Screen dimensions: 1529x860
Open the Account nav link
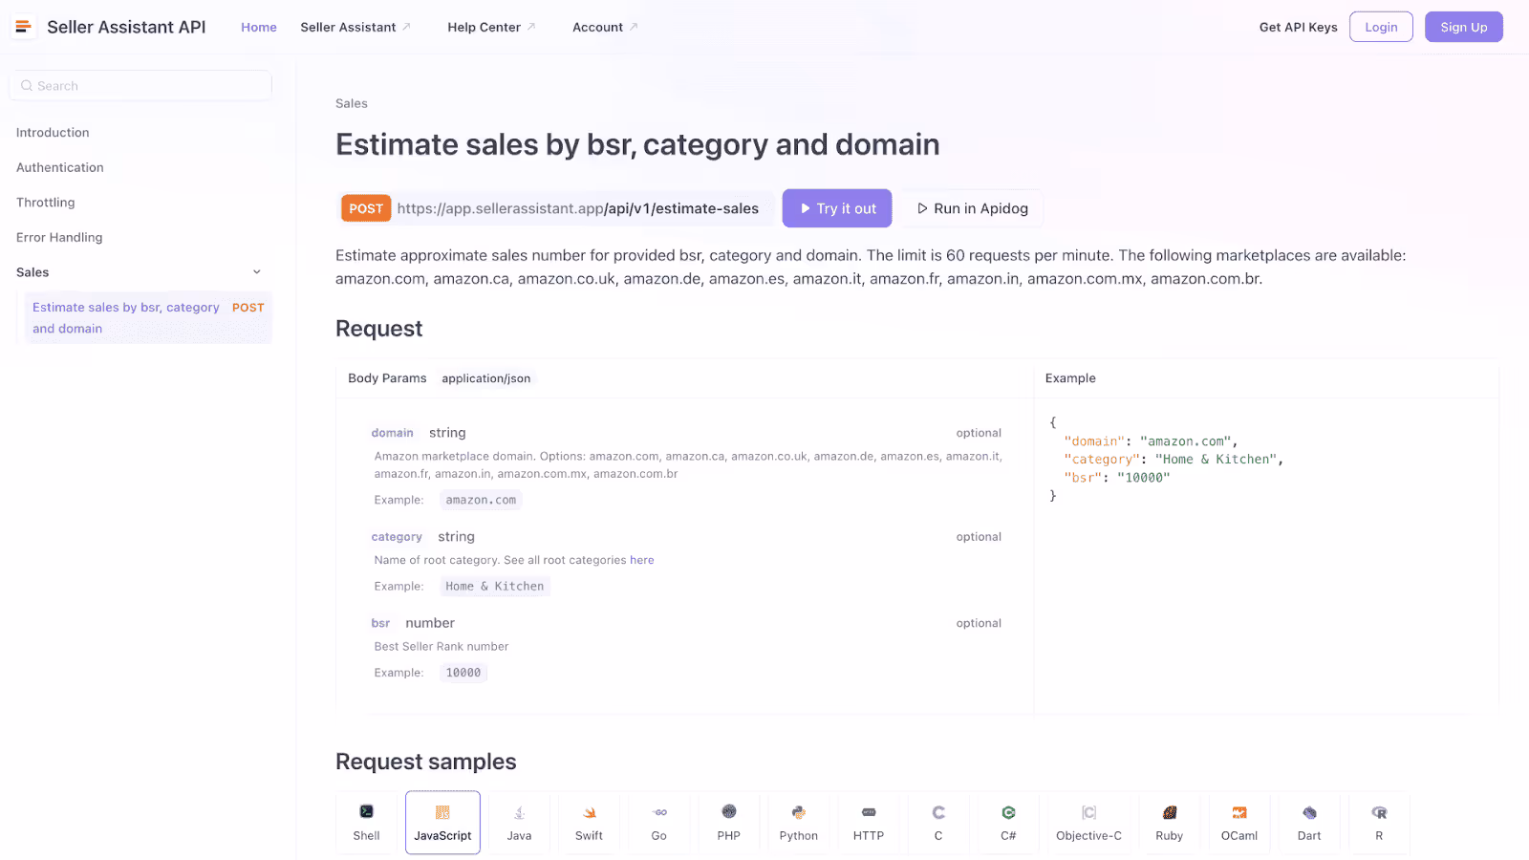click(597, 27)
